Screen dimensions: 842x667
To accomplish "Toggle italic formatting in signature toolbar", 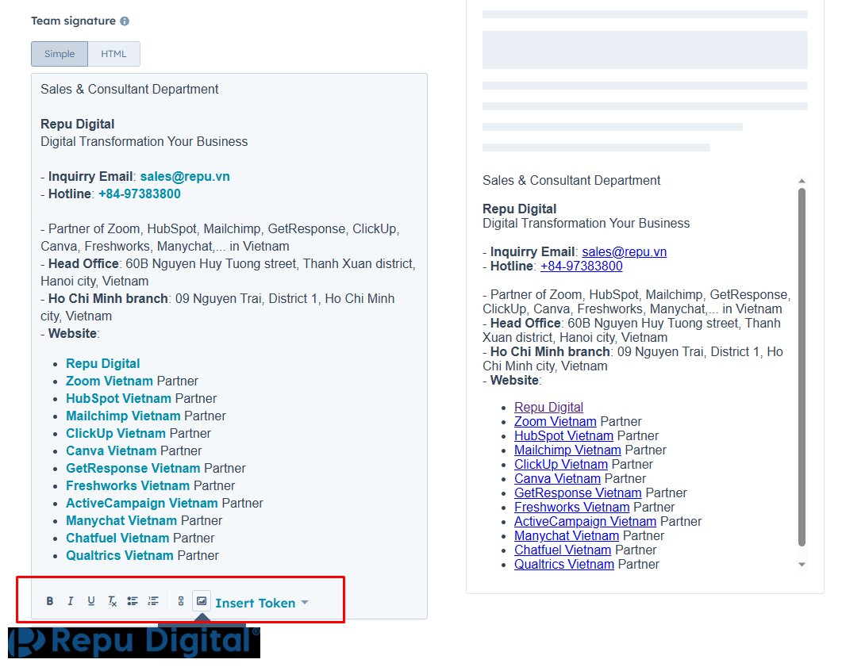I will tap(71, 601).
